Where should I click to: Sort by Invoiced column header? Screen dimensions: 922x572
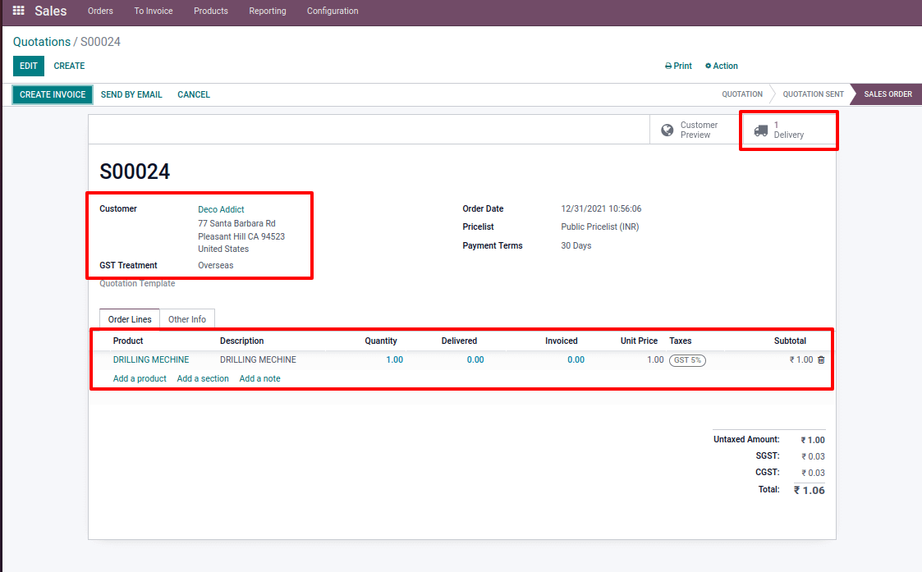pos(561,341)
